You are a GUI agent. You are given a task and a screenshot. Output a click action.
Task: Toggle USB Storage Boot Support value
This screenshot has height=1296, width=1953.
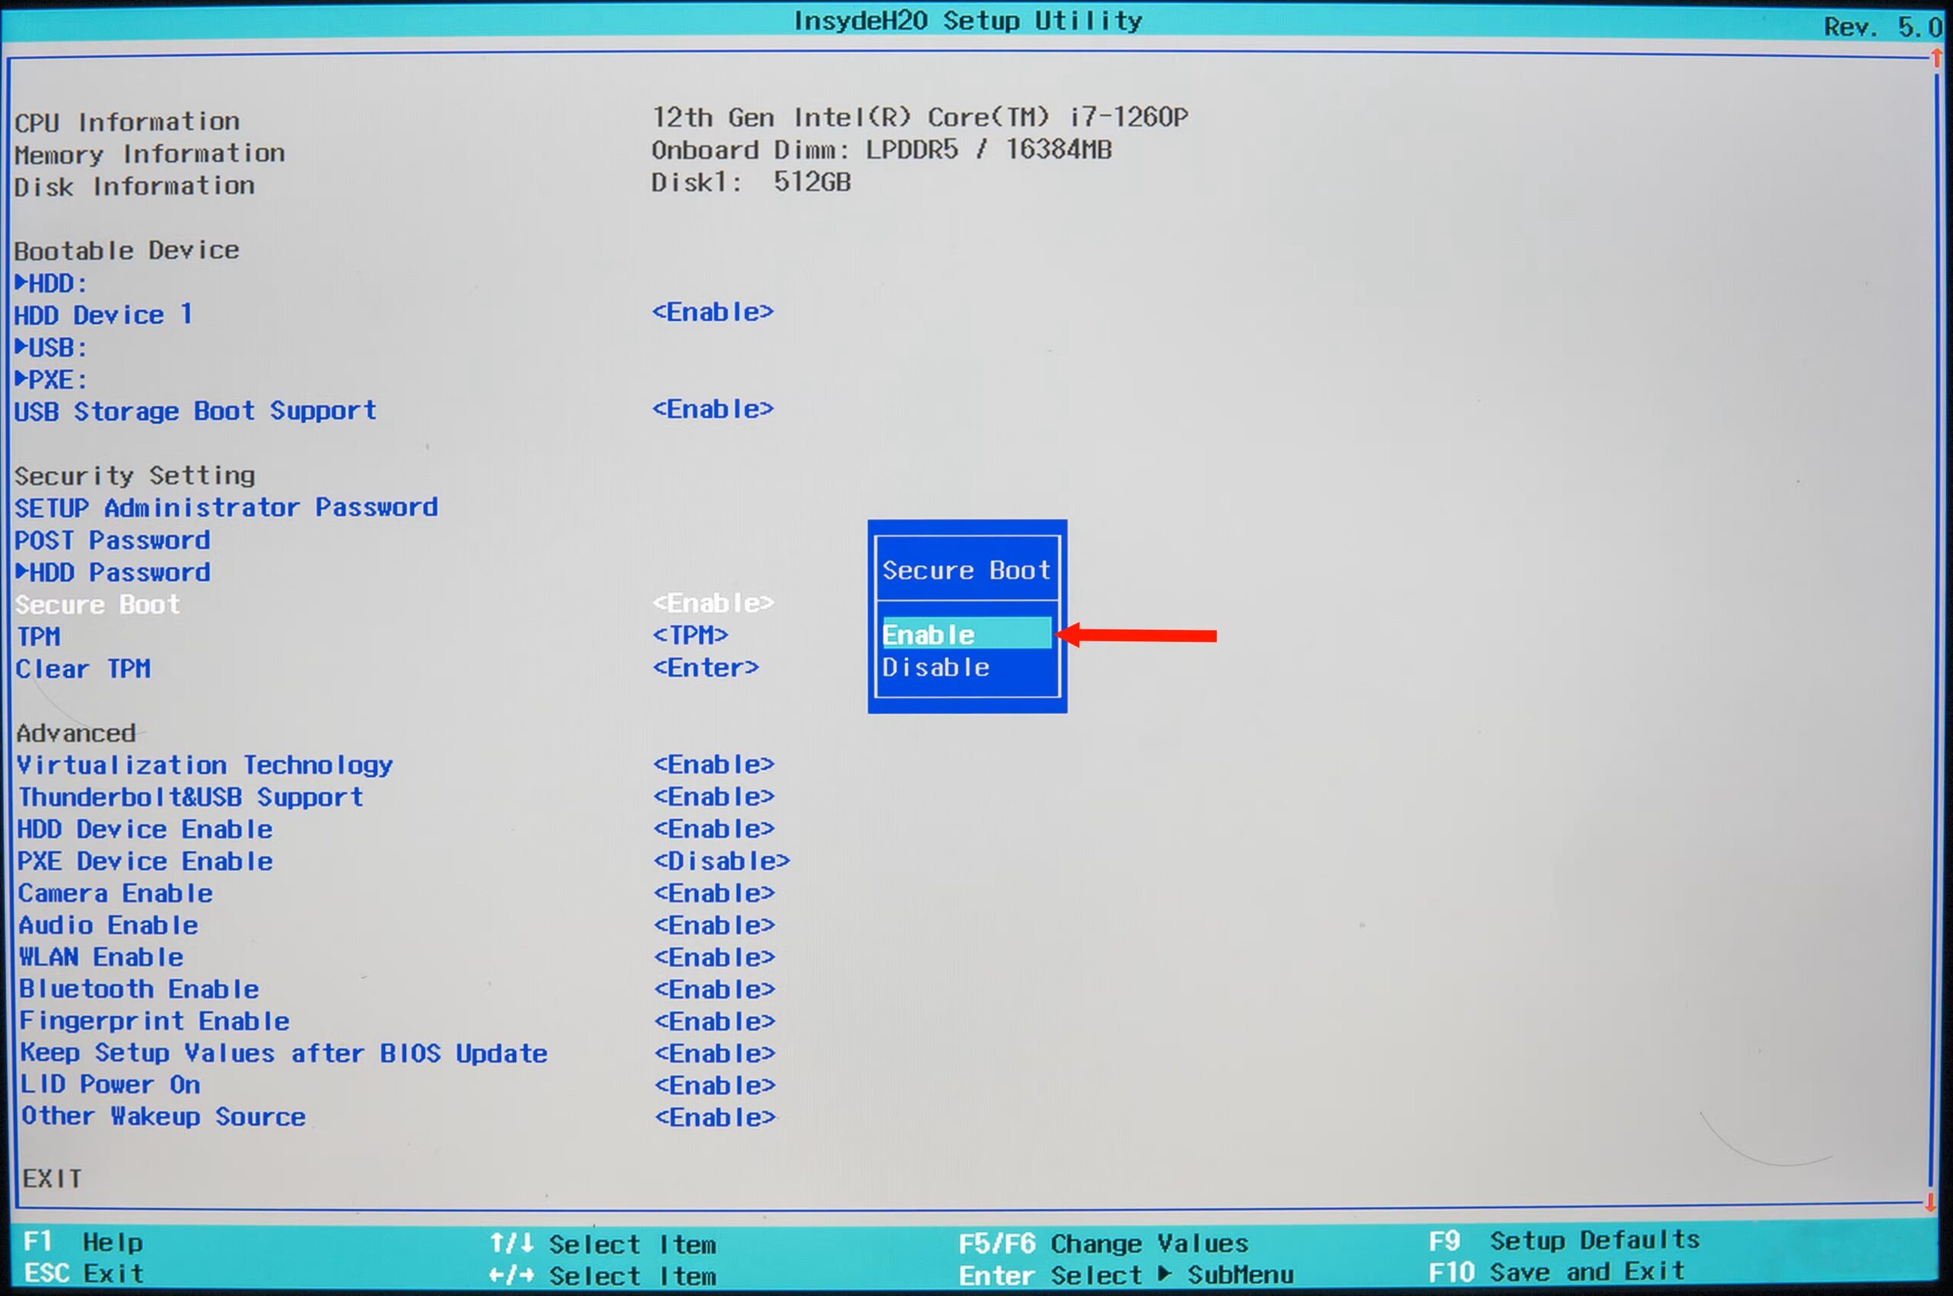tap(713, 409)
